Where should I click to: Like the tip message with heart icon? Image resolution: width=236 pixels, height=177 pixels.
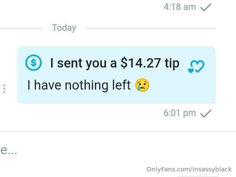[x=196, y=67]
